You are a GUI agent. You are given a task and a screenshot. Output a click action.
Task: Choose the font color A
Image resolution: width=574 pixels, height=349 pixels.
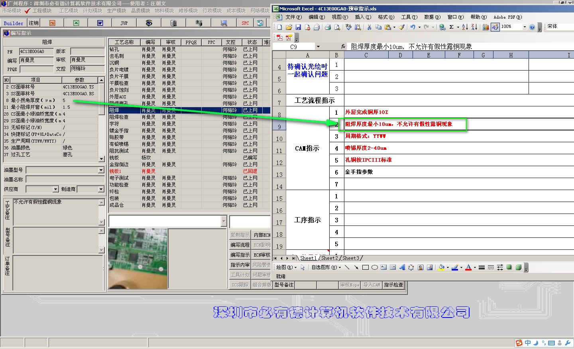tap(468, 267)
